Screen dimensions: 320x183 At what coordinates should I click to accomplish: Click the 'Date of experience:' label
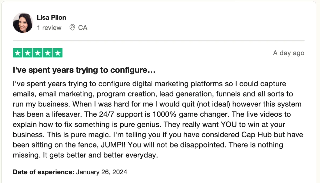tap(43, 172)
